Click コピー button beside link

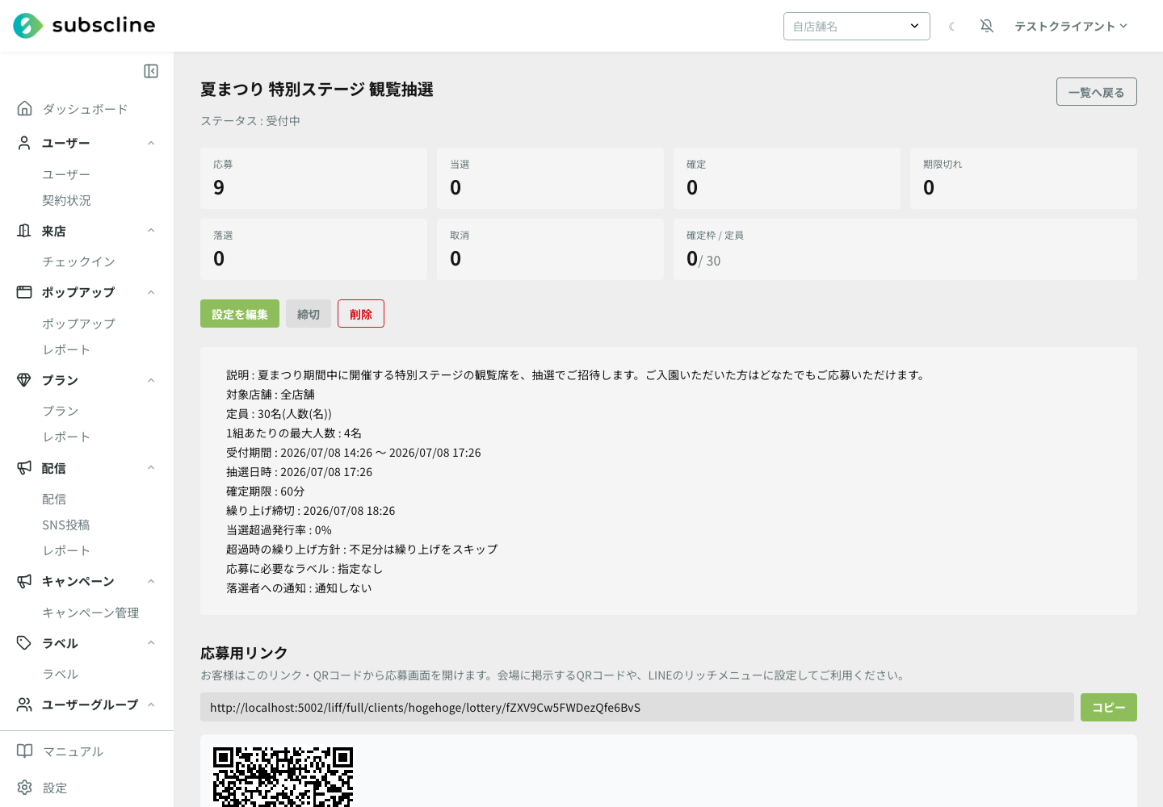tap(1109, 707)
